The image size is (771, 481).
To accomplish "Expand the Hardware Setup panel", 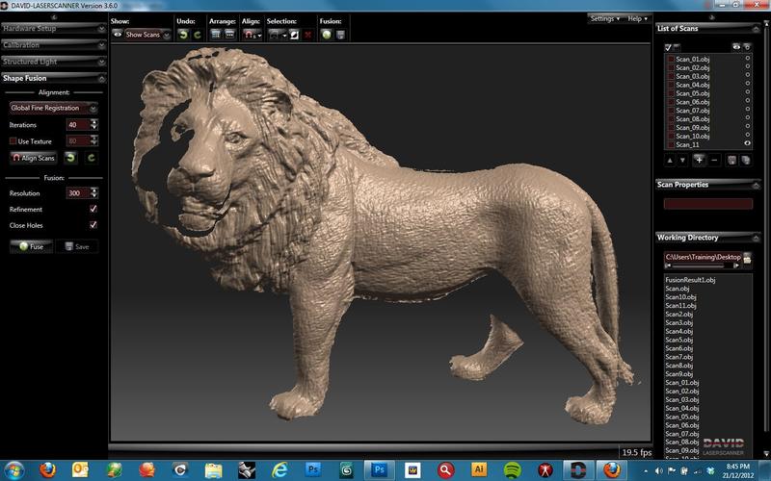I will click(53, 29).
